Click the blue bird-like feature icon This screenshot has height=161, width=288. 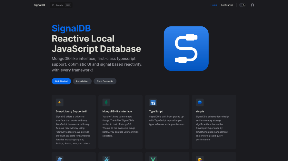click(x=60, y=159)
